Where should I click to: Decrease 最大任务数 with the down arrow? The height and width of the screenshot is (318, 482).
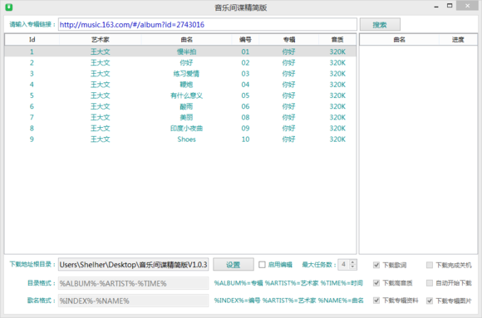point(353,267)
